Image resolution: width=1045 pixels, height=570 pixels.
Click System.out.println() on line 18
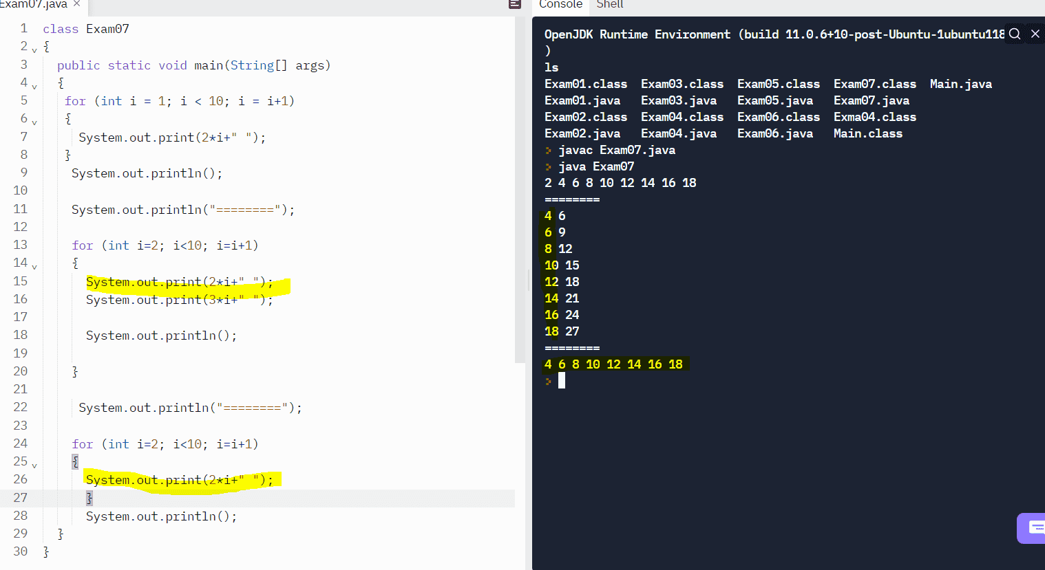click(162, 336)
